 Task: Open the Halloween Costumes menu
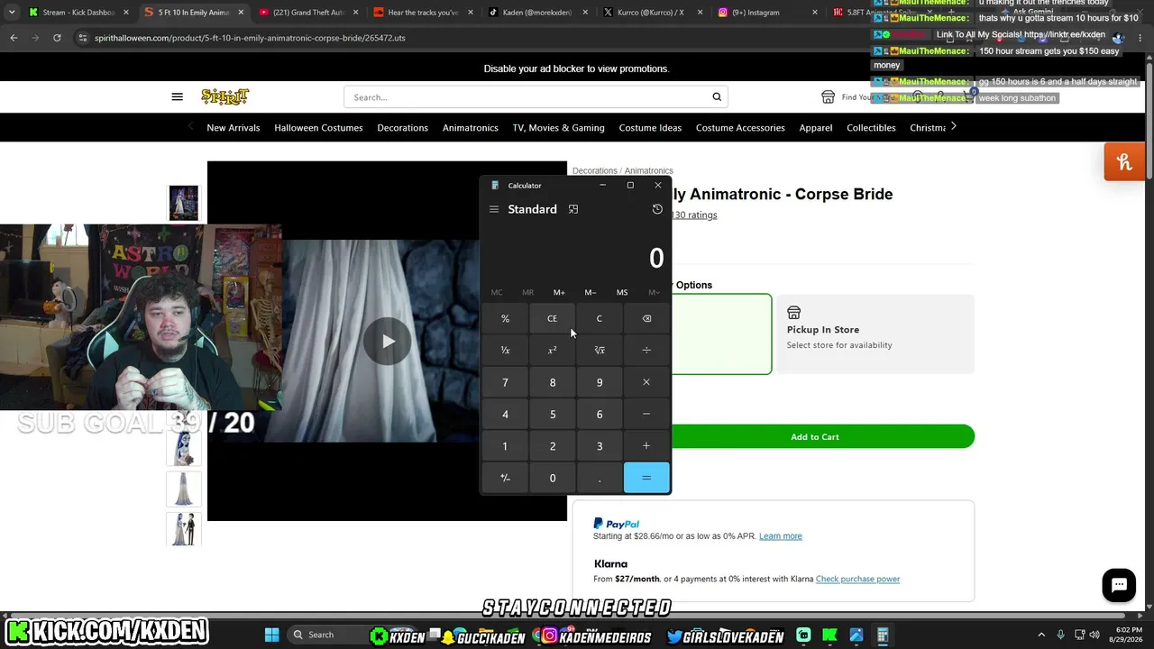pyautogui.click(x=318, y=127)
